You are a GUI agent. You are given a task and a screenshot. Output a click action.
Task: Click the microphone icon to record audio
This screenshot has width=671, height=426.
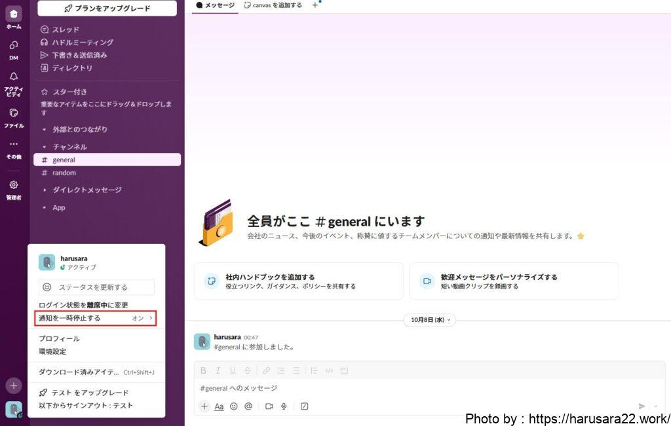pos(284,406)
